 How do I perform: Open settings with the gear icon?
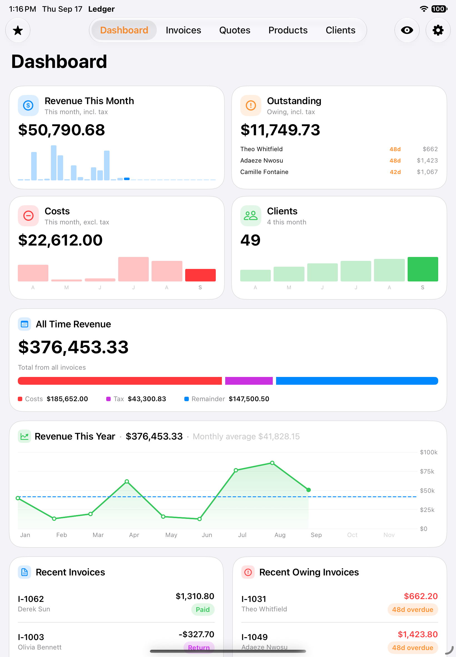point(438,30)
